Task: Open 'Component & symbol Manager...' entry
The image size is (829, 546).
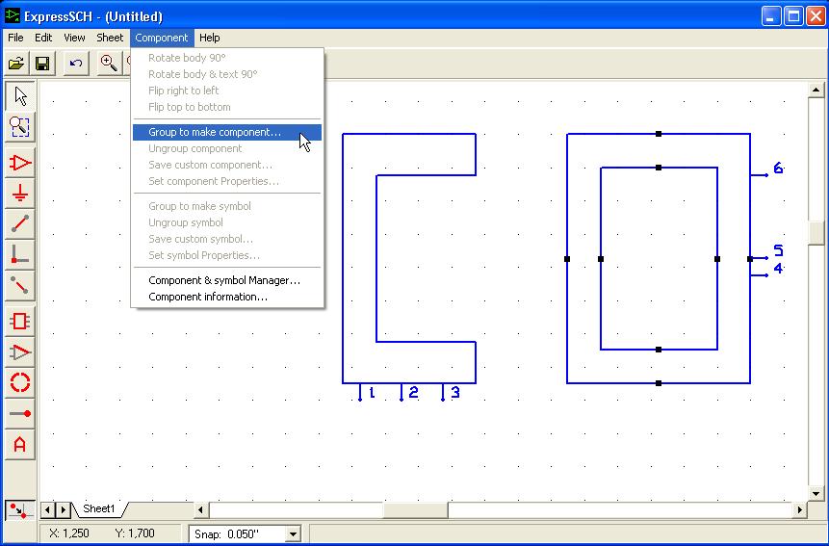Action: click(224, 280)
